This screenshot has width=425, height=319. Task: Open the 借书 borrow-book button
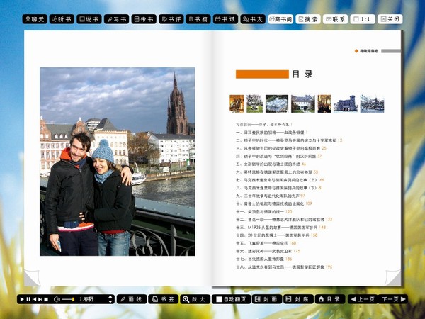click(x=144, y=19)
